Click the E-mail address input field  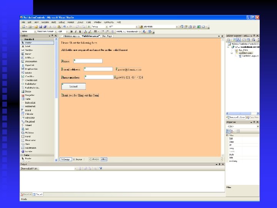point(98,69)
